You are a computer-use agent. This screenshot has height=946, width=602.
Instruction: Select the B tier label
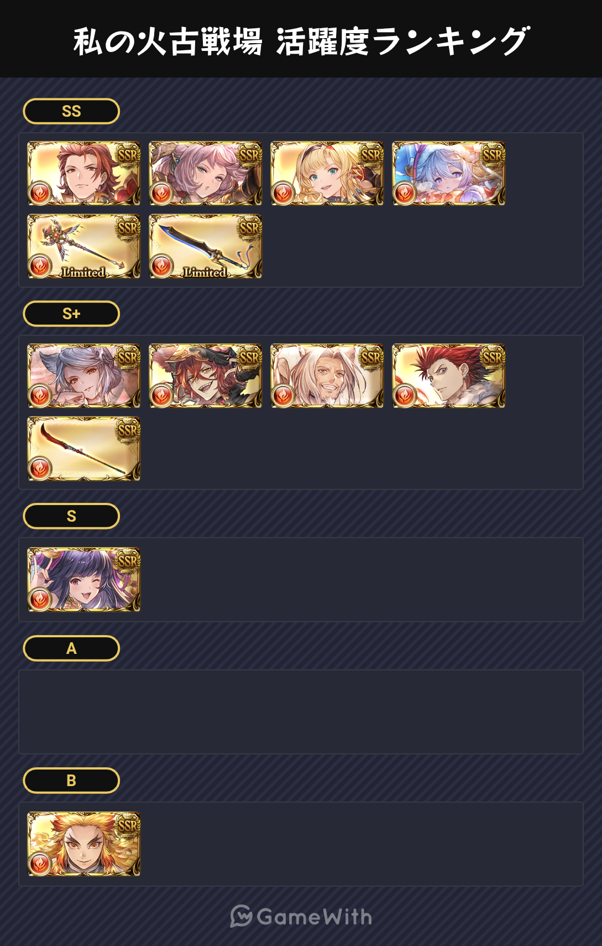[x=71, y=781]
